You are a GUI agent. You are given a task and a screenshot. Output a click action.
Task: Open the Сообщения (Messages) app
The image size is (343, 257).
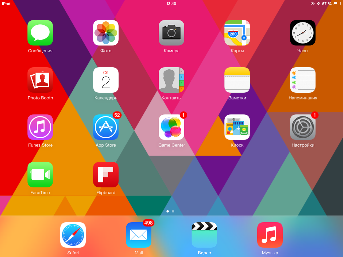pos(40,33)
